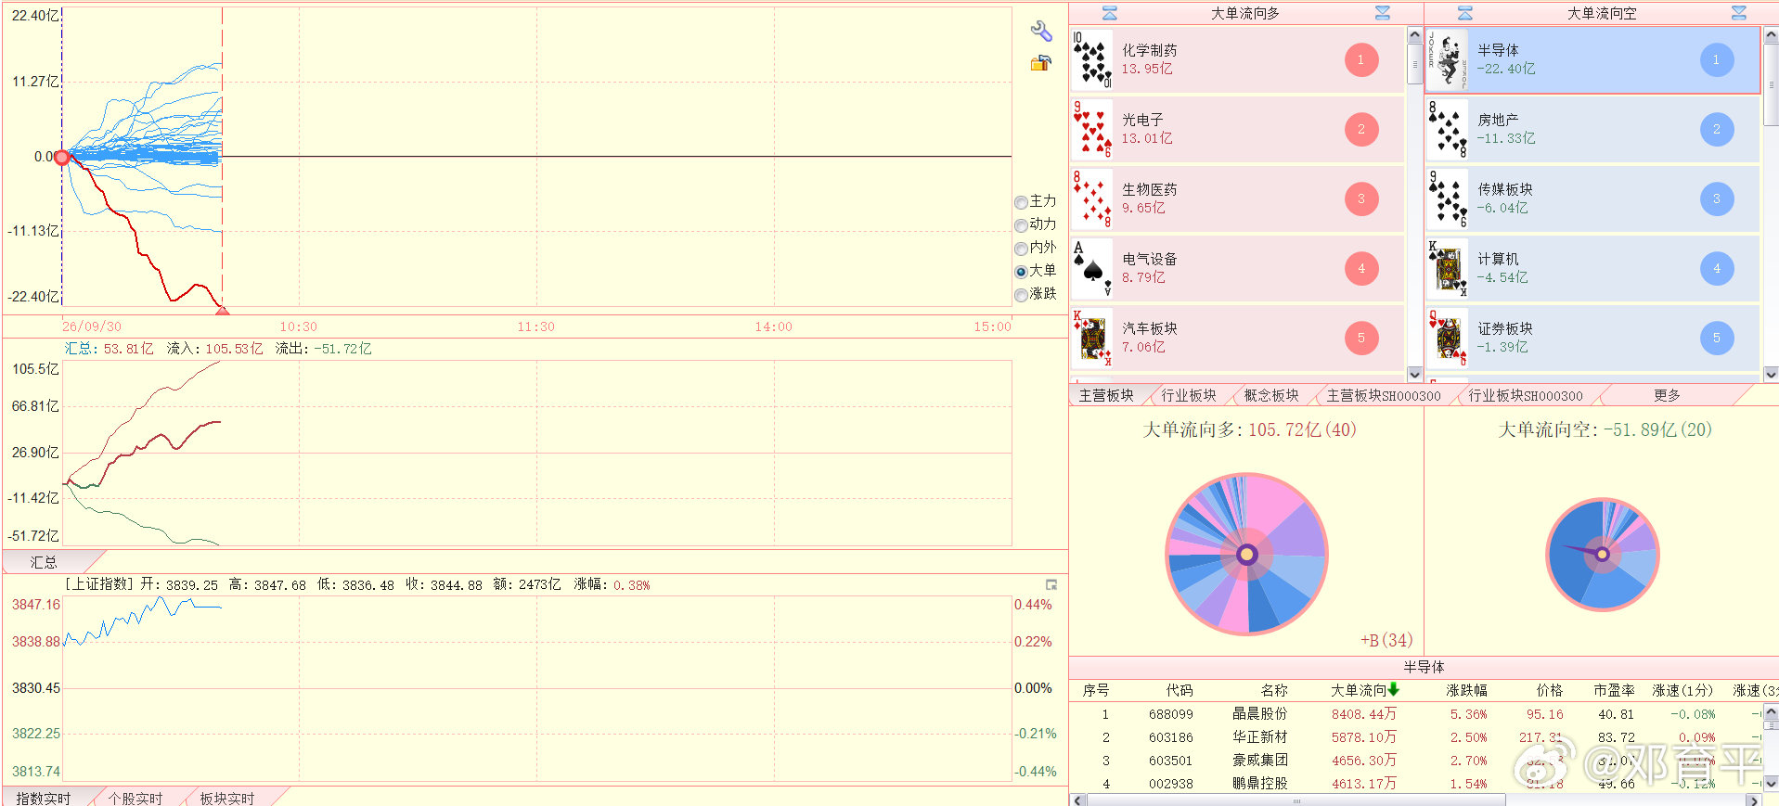The height and width of the screenshot is (806, 1779).
Task: Click the 光电子 nine of hearts card
Action: click(x=1092, y=129)
